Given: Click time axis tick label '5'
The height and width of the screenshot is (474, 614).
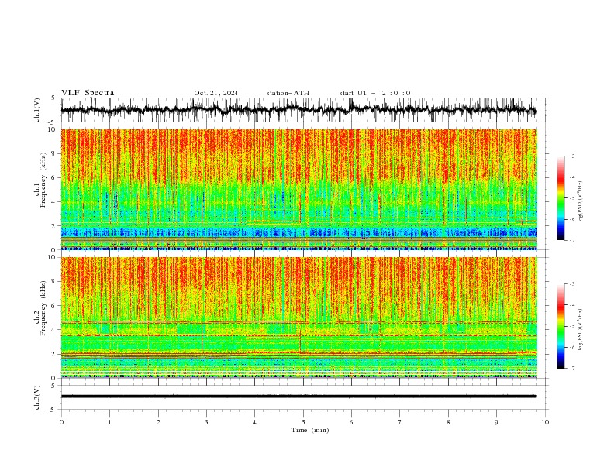Looking at the screenshot, I should [303, 422].
